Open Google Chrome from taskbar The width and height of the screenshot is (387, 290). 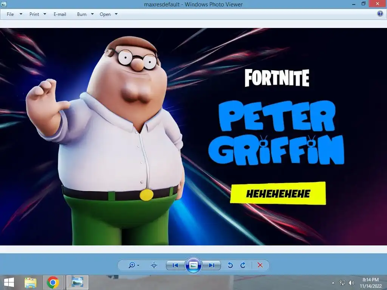(53, 282)
